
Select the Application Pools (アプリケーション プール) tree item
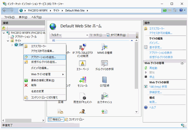[x=24, y=37]
